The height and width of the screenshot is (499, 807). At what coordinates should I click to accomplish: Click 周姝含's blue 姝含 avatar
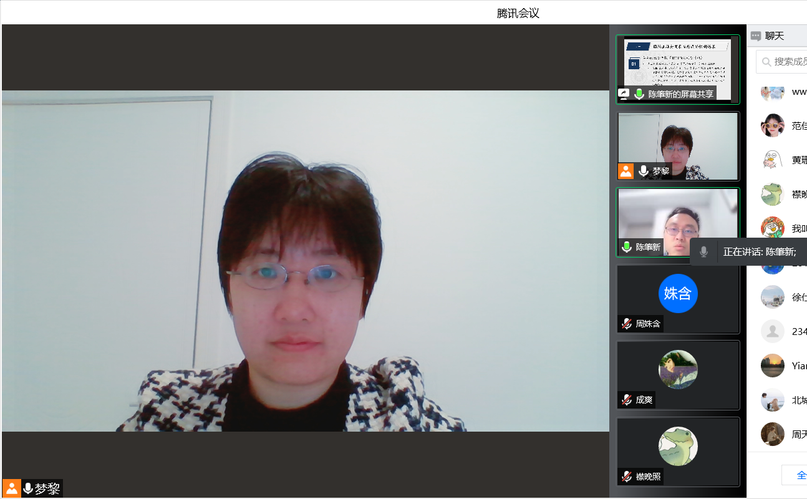point(677,293)
